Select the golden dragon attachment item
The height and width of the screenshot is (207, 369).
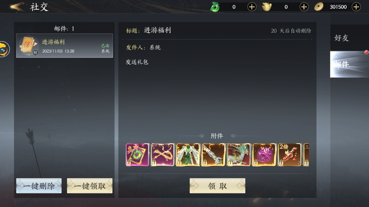[x=163, y=155]
